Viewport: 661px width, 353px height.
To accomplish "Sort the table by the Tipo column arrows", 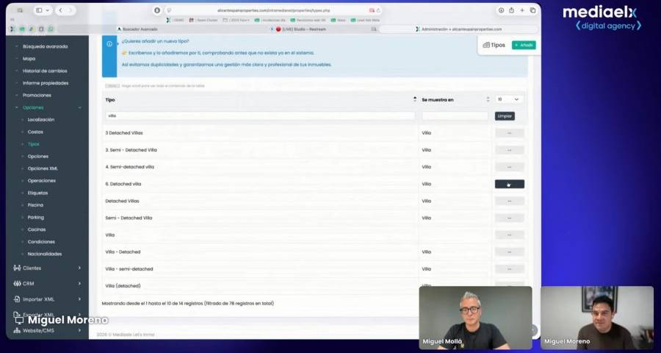I will pyautogui.click(x=414, y=100).
